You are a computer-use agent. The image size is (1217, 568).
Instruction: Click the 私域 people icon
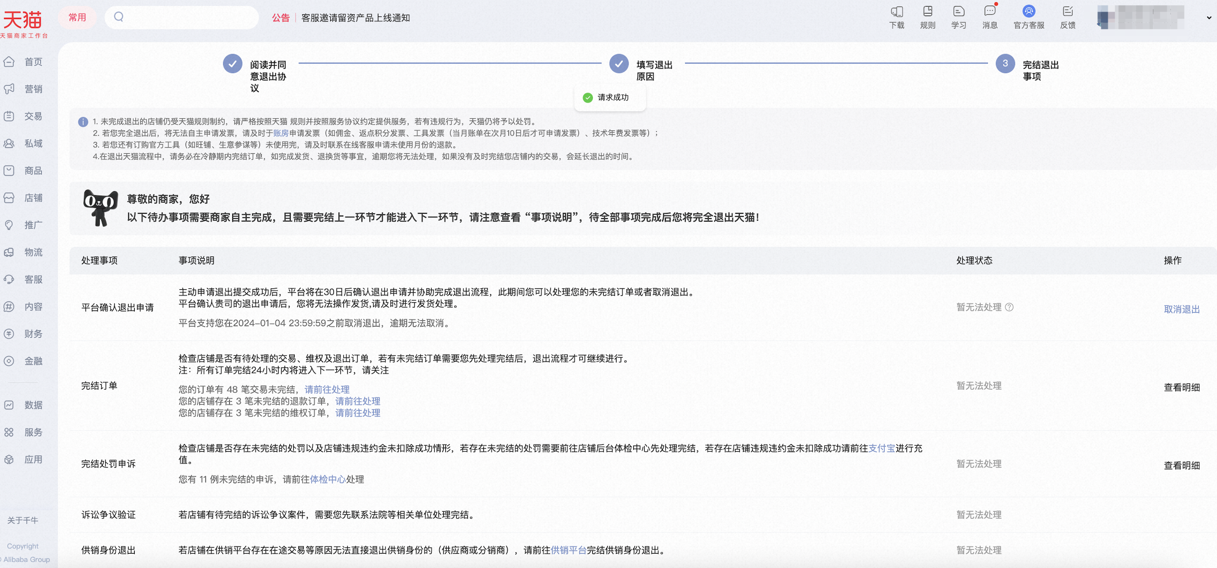[x=9, y=143]
